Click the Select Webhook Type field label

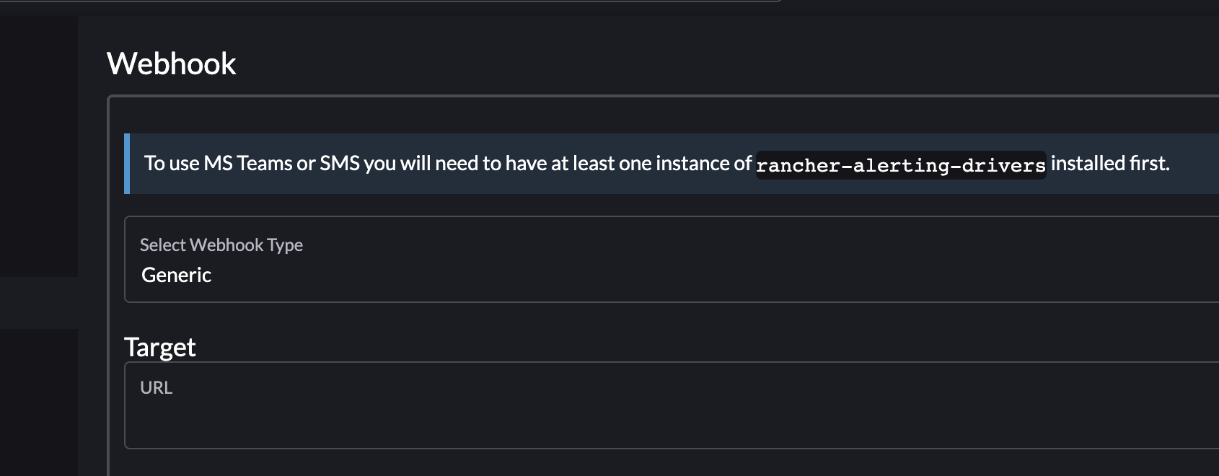[x=222, y=245]
